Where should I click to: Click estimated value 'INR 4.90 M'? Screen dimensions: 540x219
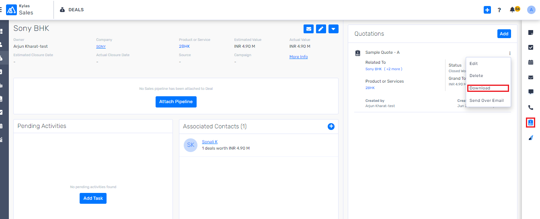pyautogui.click(x=244, y=47)
